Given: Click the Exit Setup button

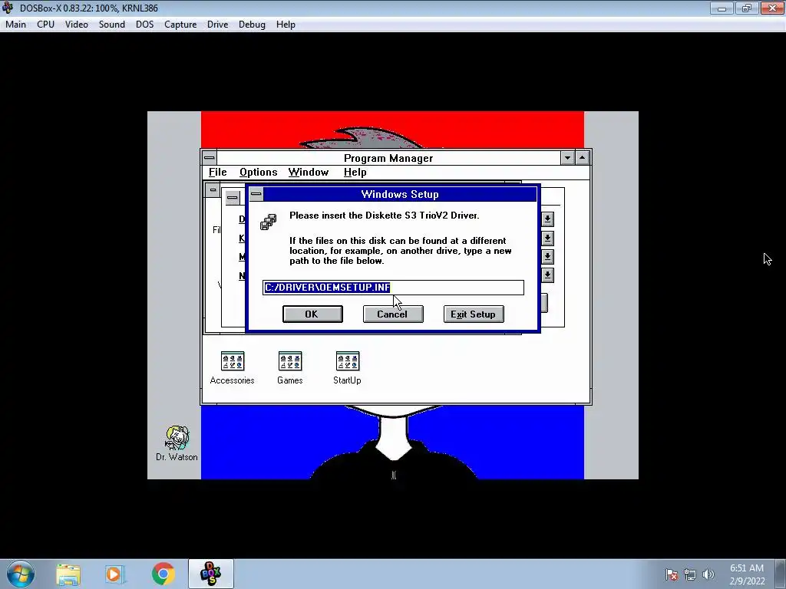Looking at the screenshot, I should point(474,314).
